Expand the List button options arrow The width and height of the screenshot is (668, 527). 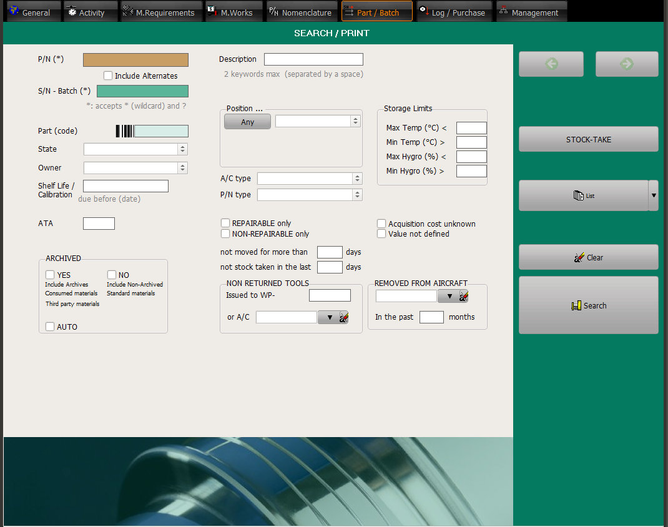(x=654, y=195)
